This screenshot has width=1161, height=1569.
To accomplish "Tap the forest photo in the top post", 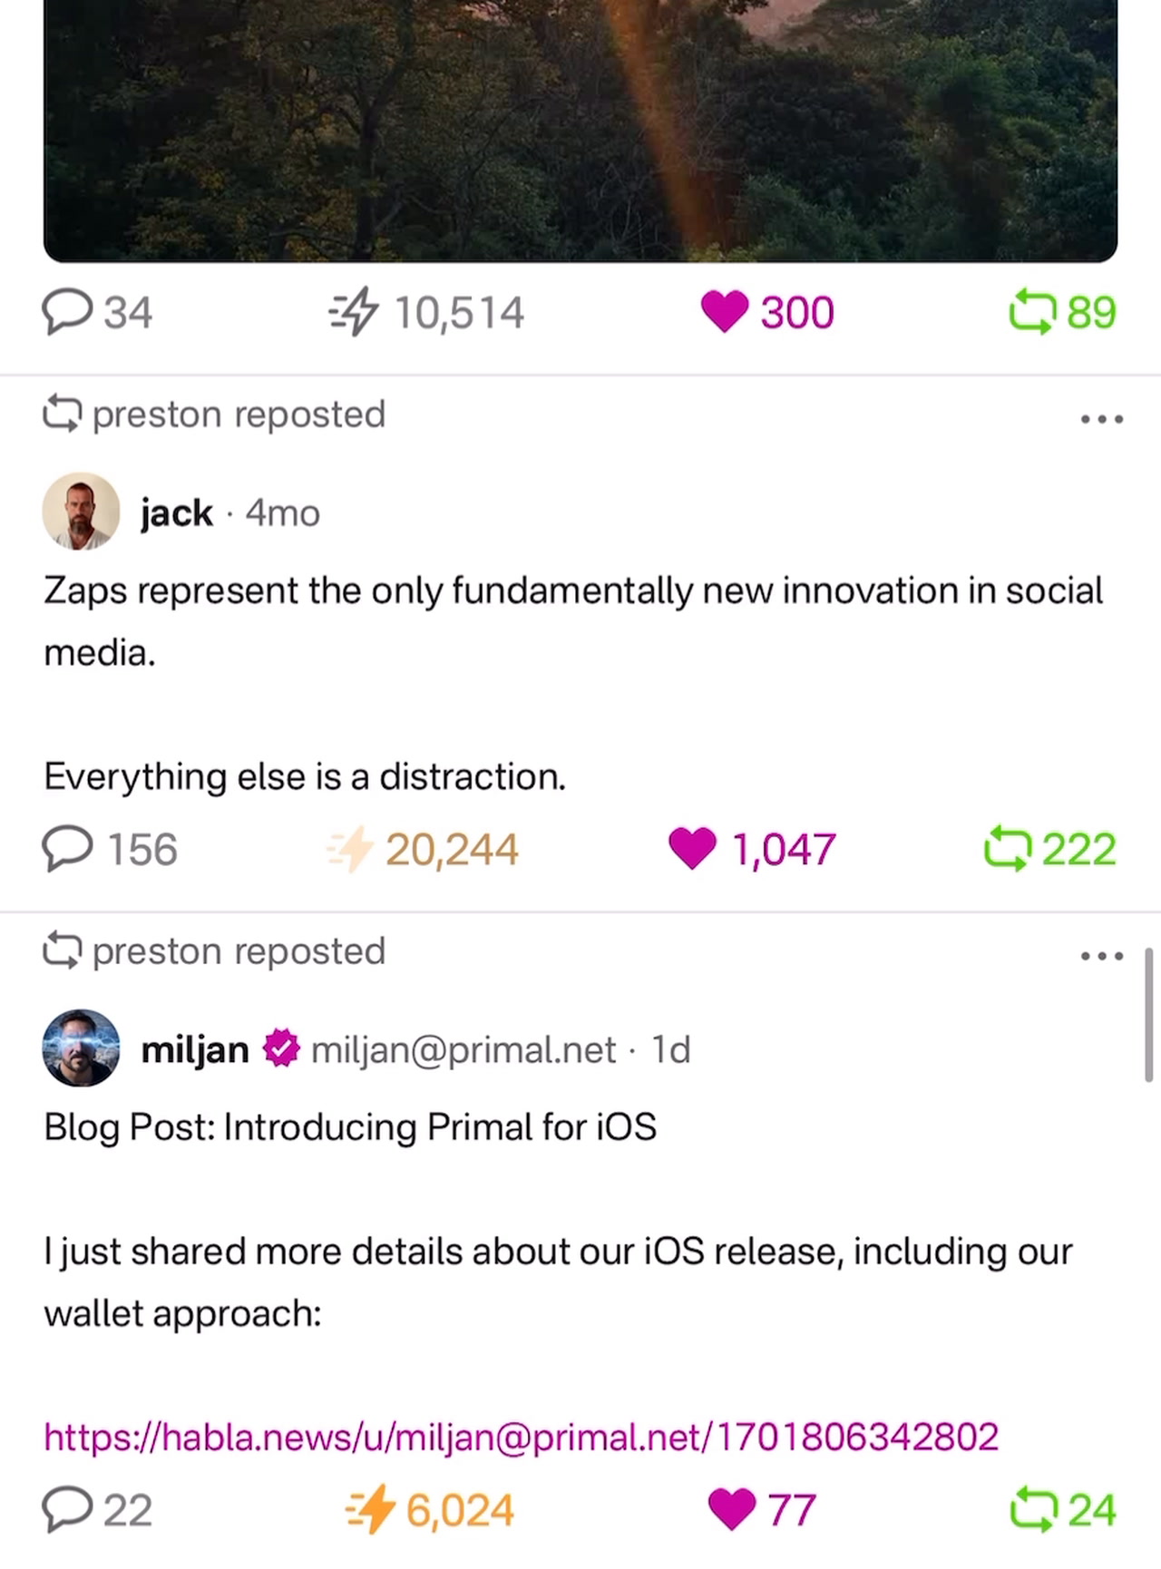I will (580, 127).
